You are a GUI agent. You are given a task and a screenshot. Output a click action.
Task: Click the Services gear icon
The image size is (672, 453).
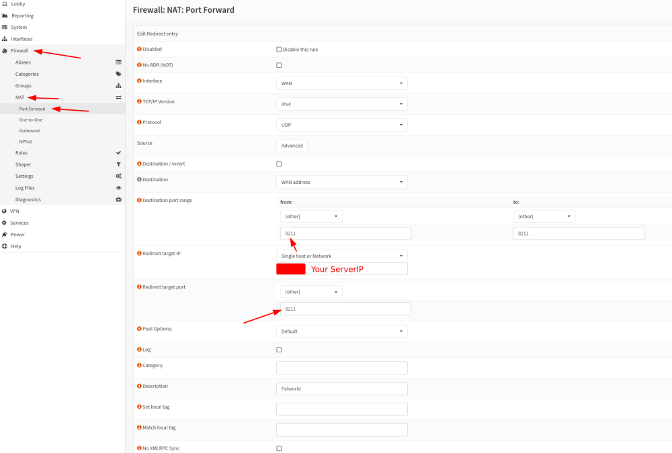pos(4,223)
